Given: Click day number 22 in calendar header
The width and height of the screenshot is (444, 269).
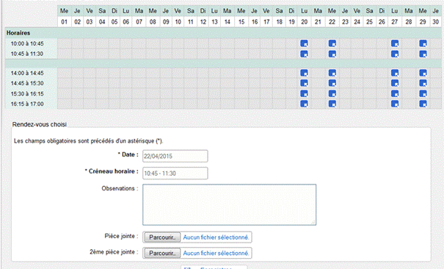Looking at the screenshot, I should [x=332, y=22].
